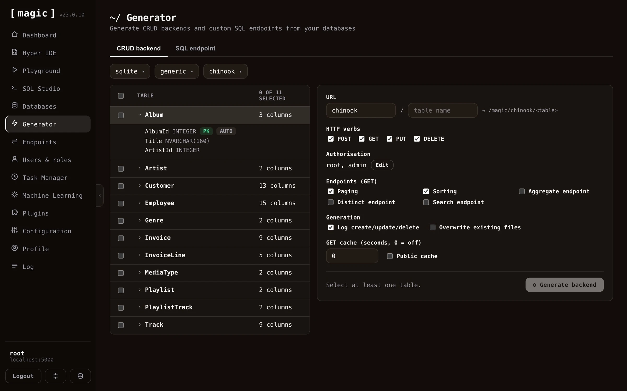Screen dimensions: 627x391
Task: Click the Plugins puzzle icon
Action: (x=15, y=212)
